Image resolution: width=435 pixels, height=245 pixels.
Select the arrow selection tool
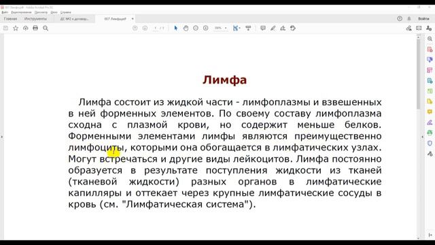(175, 28)
